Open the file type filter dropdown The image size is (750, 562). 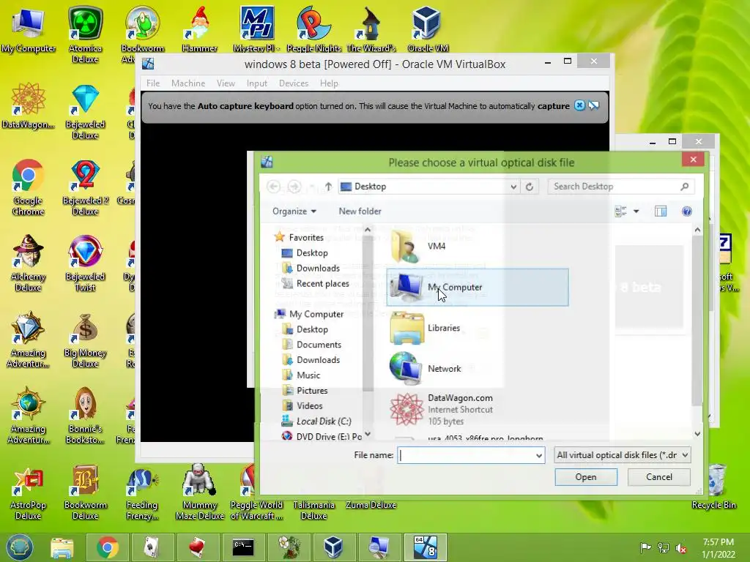click(x=623, y=455)
